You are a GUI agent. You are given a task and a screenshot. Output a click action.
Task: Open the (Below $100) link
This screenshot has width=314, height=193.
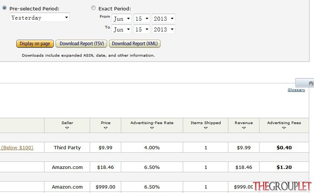click(17, 147)
